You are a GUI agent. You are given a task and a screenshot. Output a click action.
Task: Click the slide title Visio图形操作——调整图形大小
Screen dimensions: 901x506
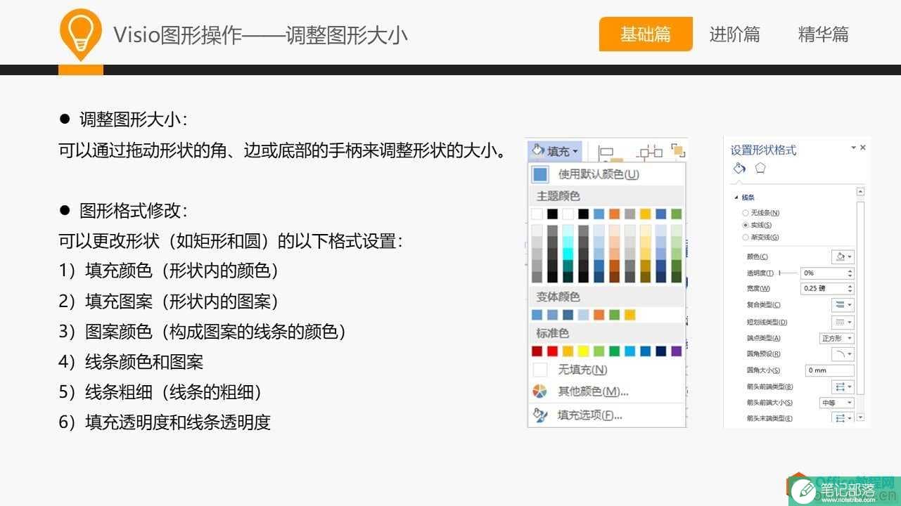pyautogui.click(x=260, y=34)
